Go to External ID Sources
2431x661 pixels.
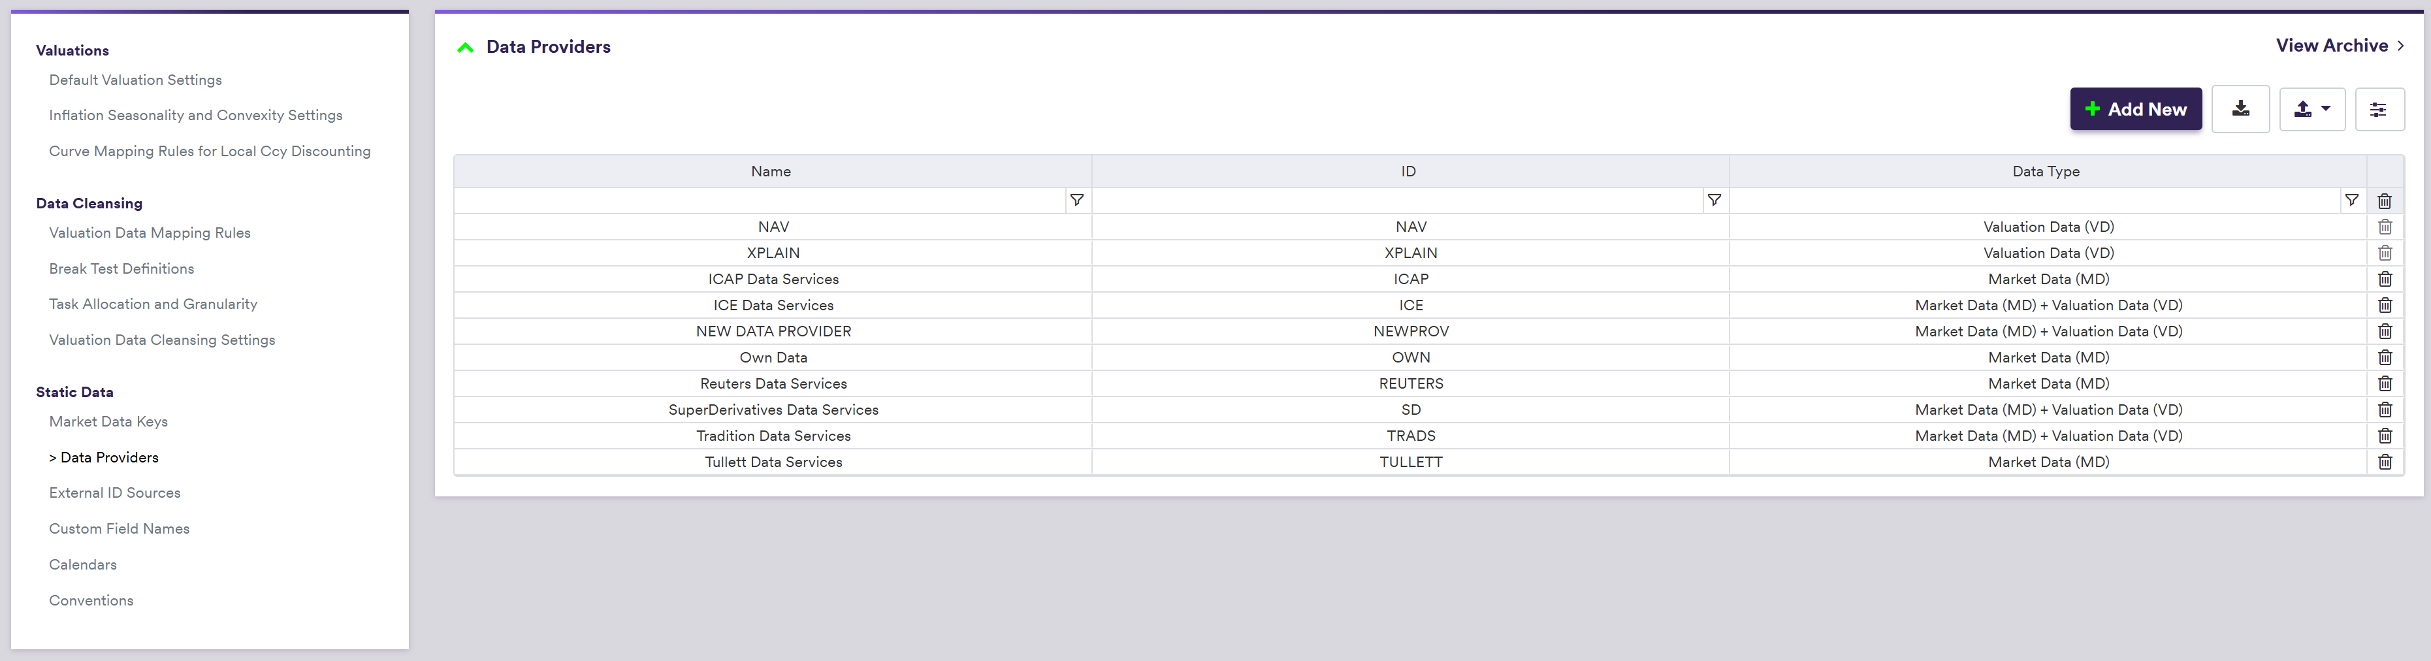114,493
